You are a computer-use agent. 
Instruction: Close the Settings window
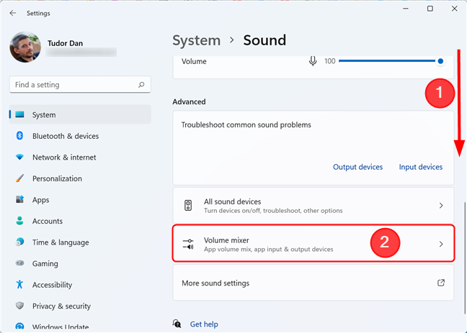(x=455, y=9)
